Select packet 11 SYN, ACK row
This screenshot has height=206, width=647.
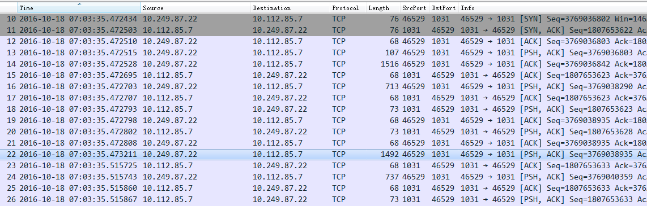(x=323, y=30)
